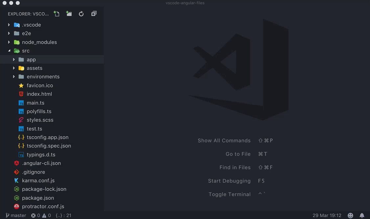Collapse all folders in Explorer
The image size is (370, 219).
click(94, 14)
